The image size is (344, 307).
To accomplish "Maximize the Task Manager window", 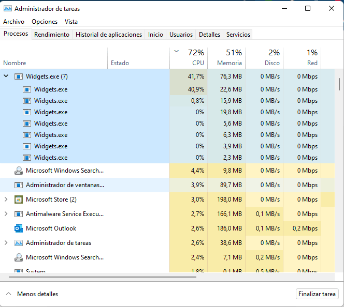I will click(x=308, y=9).
